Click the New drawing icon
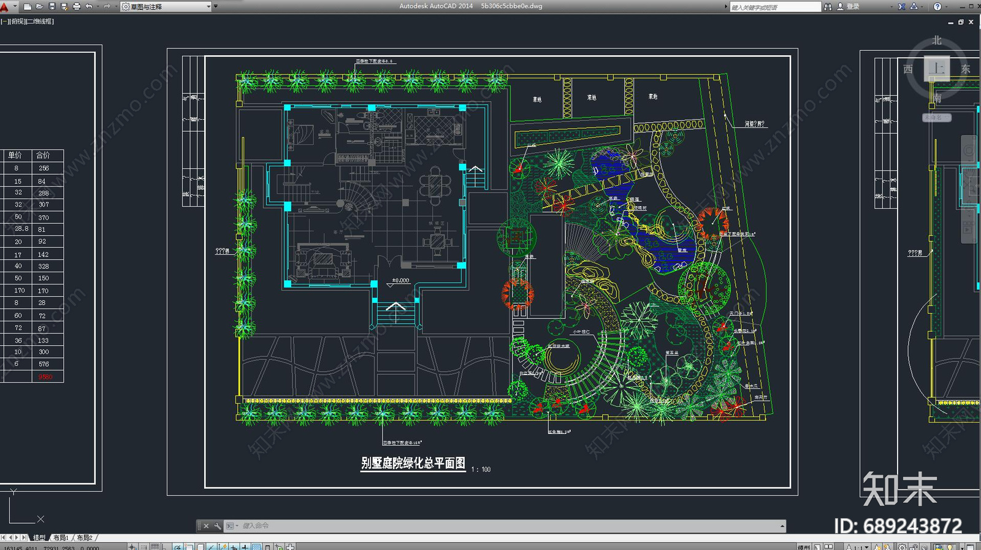 pyautogui.click(x=28, y=7)
